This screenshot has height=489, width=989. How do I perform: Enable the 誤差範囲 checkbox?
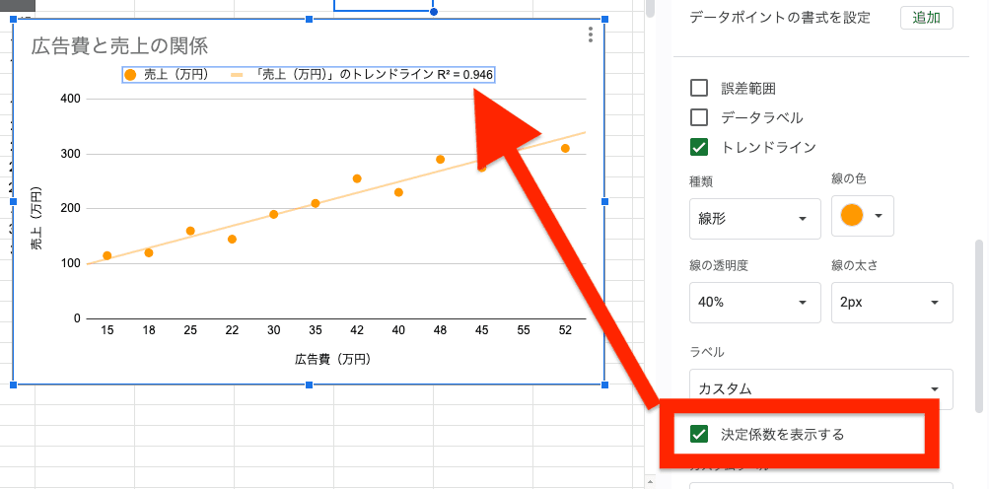pyautogui.click(x=699, y=88)
